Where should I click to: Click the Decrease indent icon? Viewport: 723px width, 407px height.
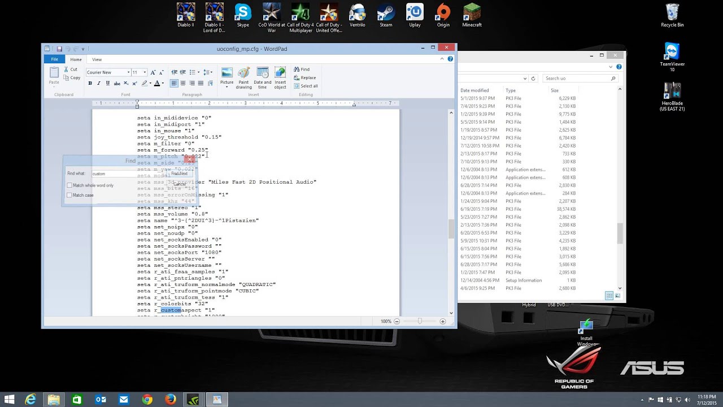pos(174,72)
